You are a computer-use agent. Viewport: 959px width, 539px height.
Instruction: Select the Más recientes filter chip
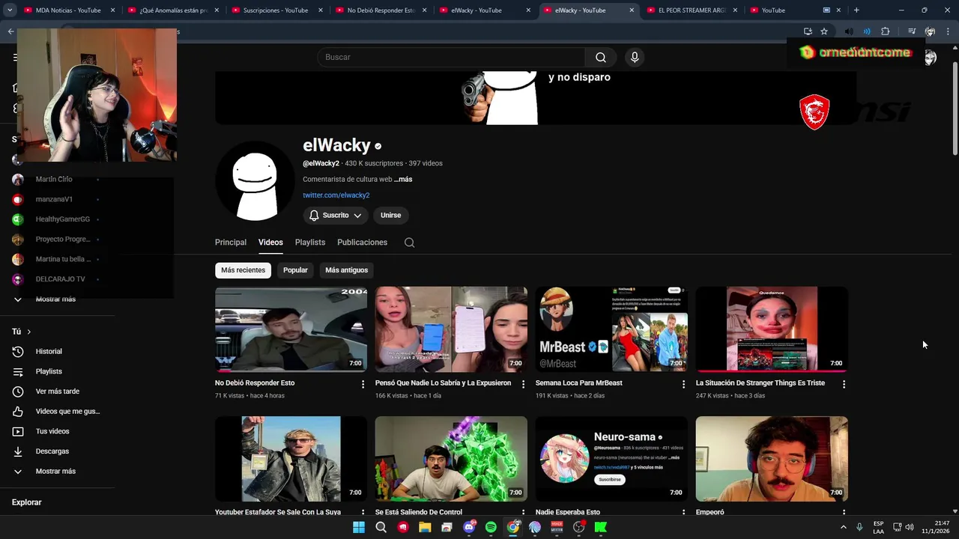243,270
